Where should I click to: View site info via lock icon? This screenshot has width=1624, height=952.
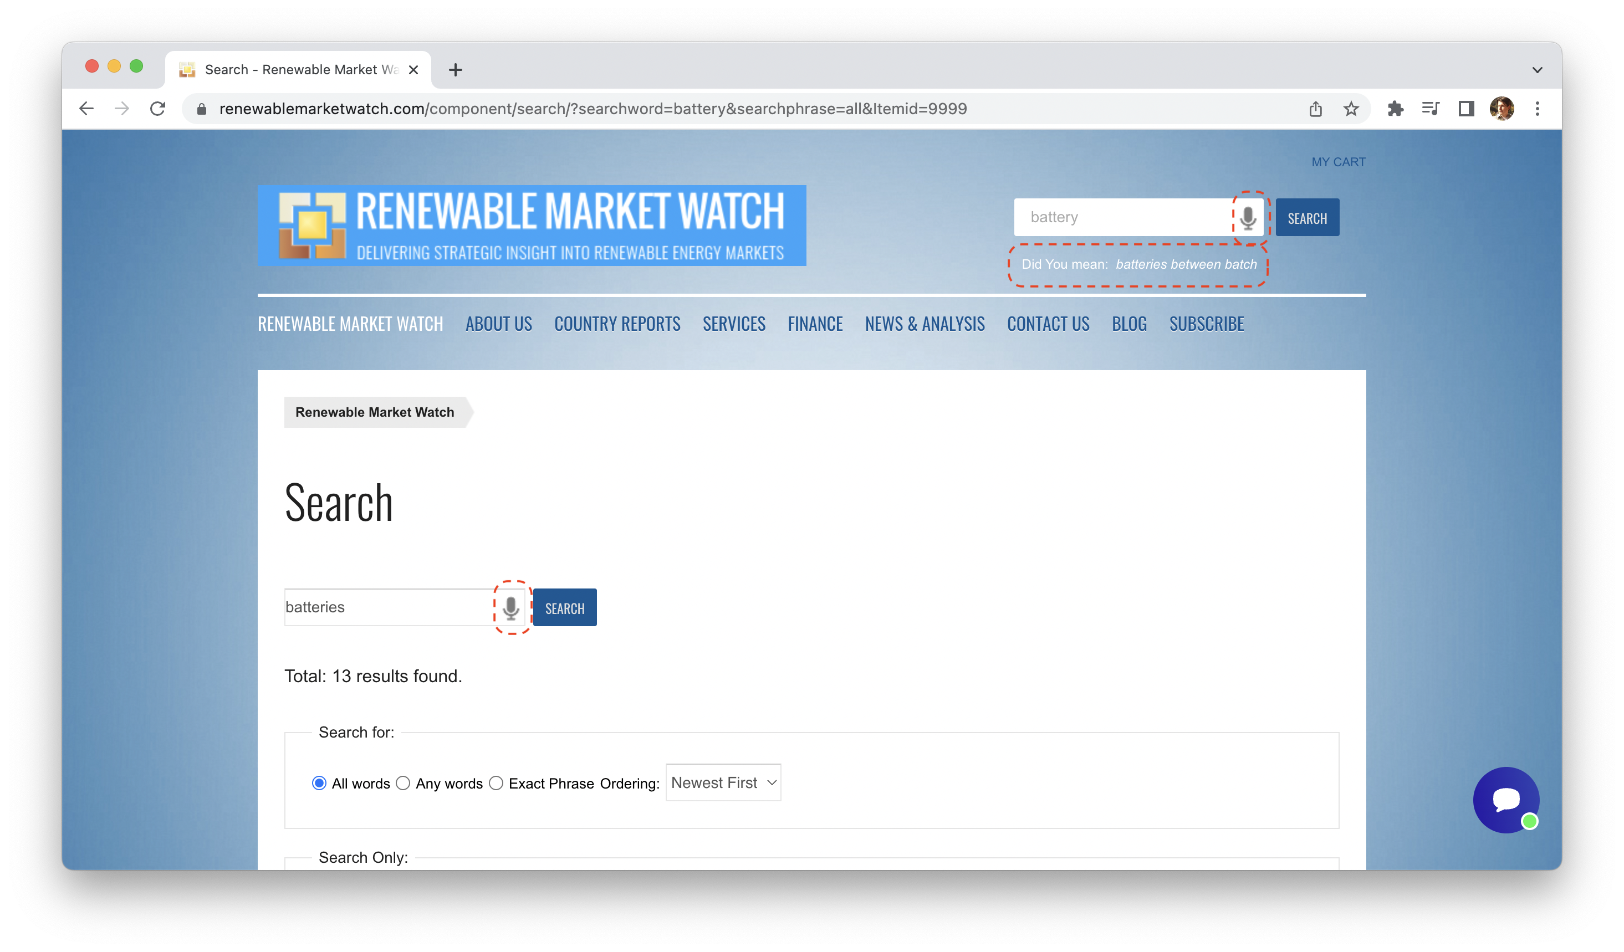pyautogui.click(x=201, y=109)
